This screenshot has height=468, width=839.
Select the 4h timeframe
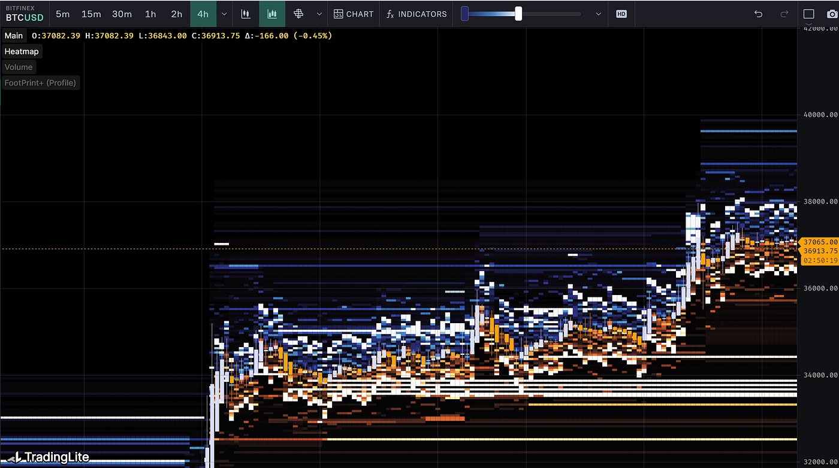coord(203,14)
